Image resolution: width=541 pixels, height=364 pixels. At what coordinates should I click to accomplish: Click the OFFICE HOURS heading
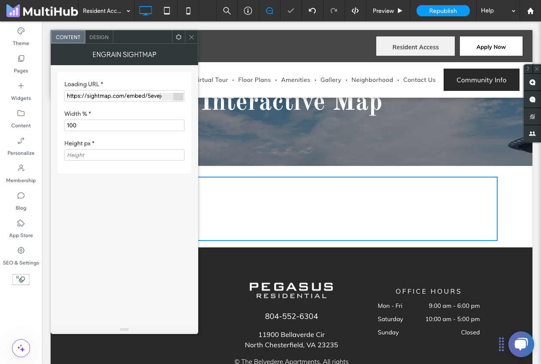[429, 291]
